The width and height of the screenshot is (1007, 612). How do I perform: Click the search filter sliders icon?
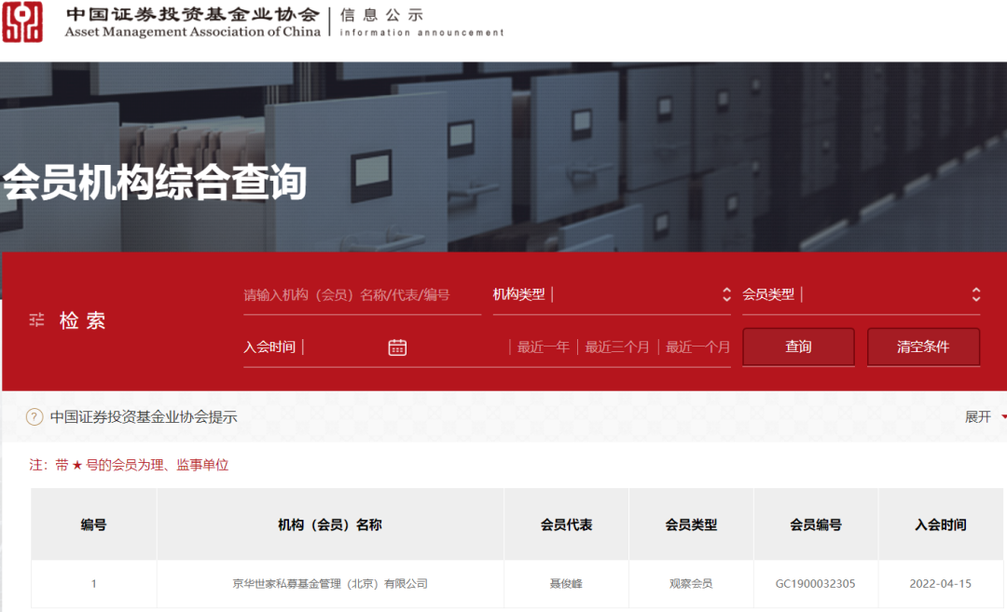(36, 320)
